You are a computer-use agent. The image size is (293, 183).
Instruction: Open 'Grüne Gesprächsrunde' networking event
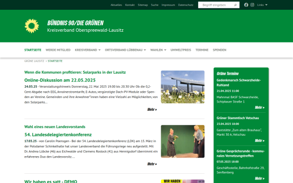[x=240, y=154]
